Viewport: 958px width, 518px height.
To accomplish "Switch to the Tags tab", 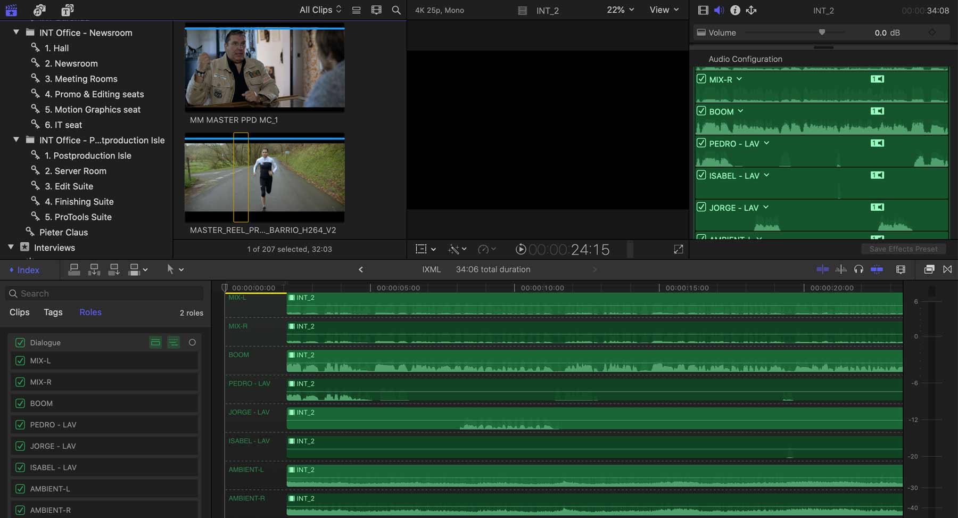I will point(53,312).
